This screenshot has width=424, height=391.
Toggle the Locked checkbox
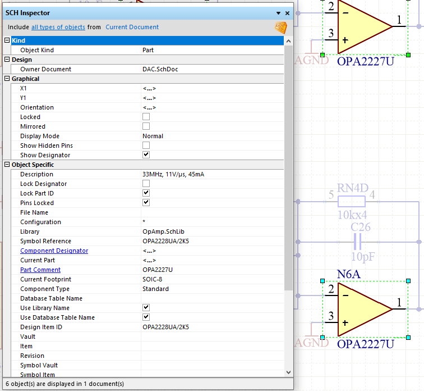click(x=146, y=117)
